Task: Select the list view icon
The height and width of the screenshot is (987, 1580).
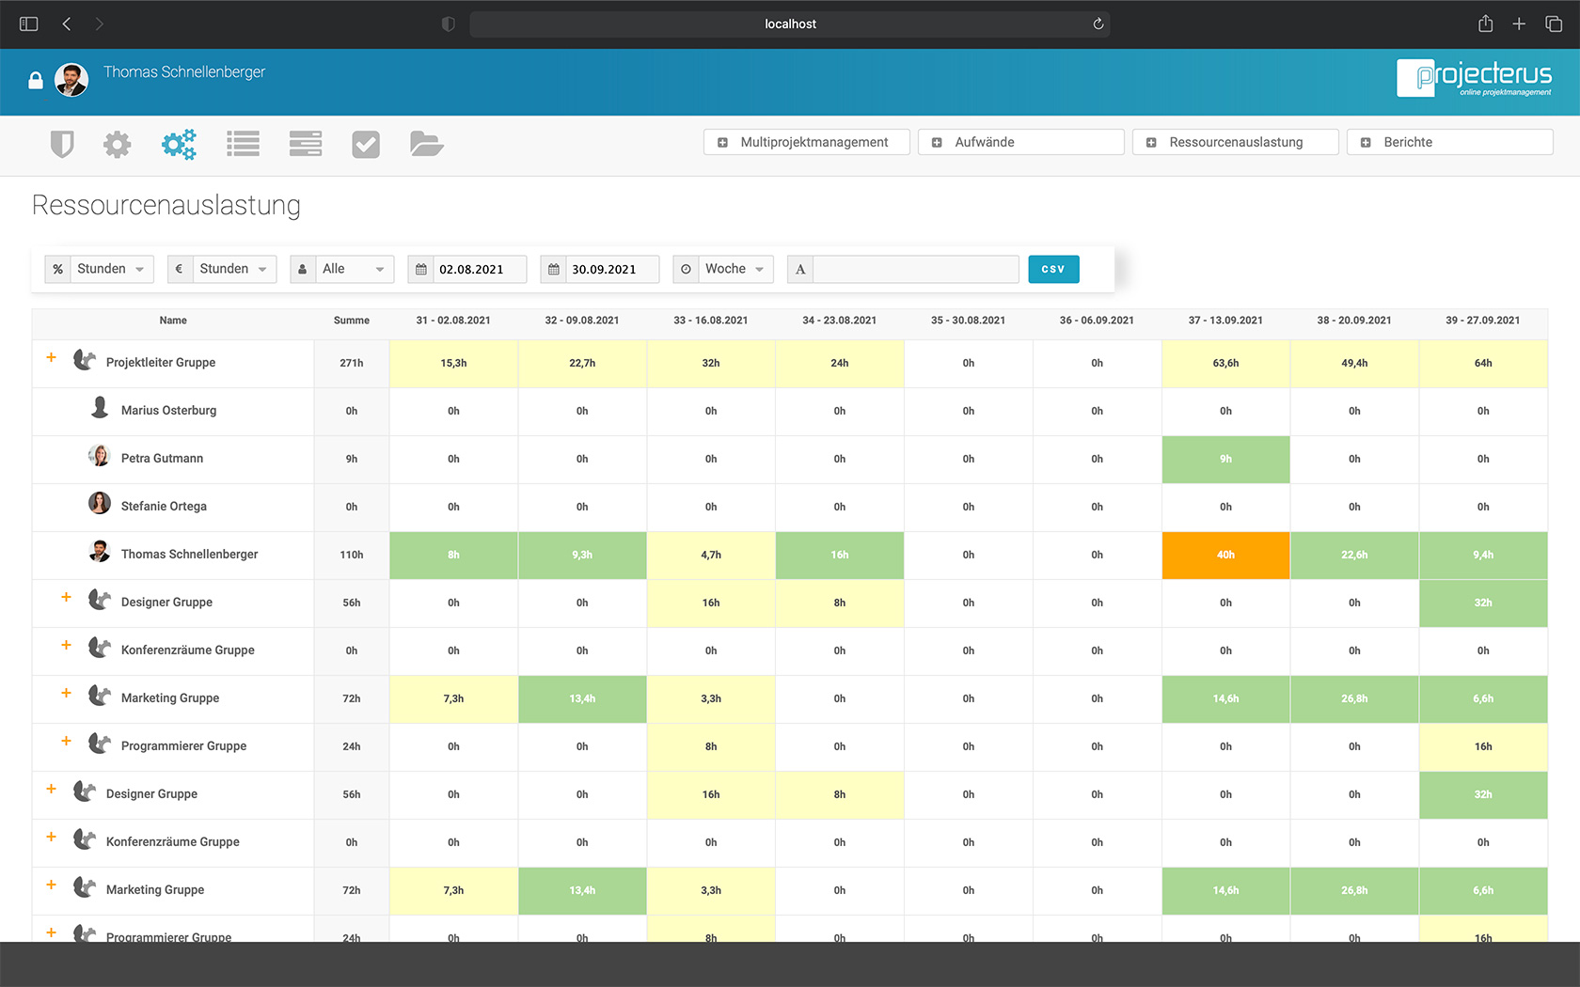Action: pyautogui.click(x=243, y=144)
